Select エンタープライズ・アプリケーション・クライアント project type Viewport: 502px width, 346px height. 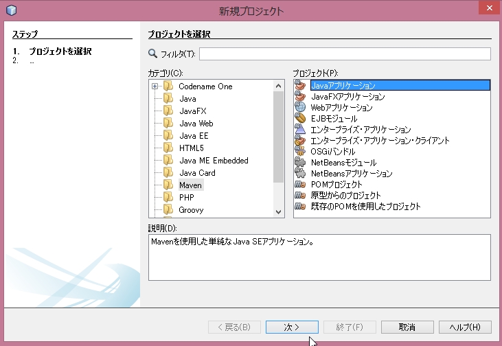pyautogui.click(x=380, y=140)
